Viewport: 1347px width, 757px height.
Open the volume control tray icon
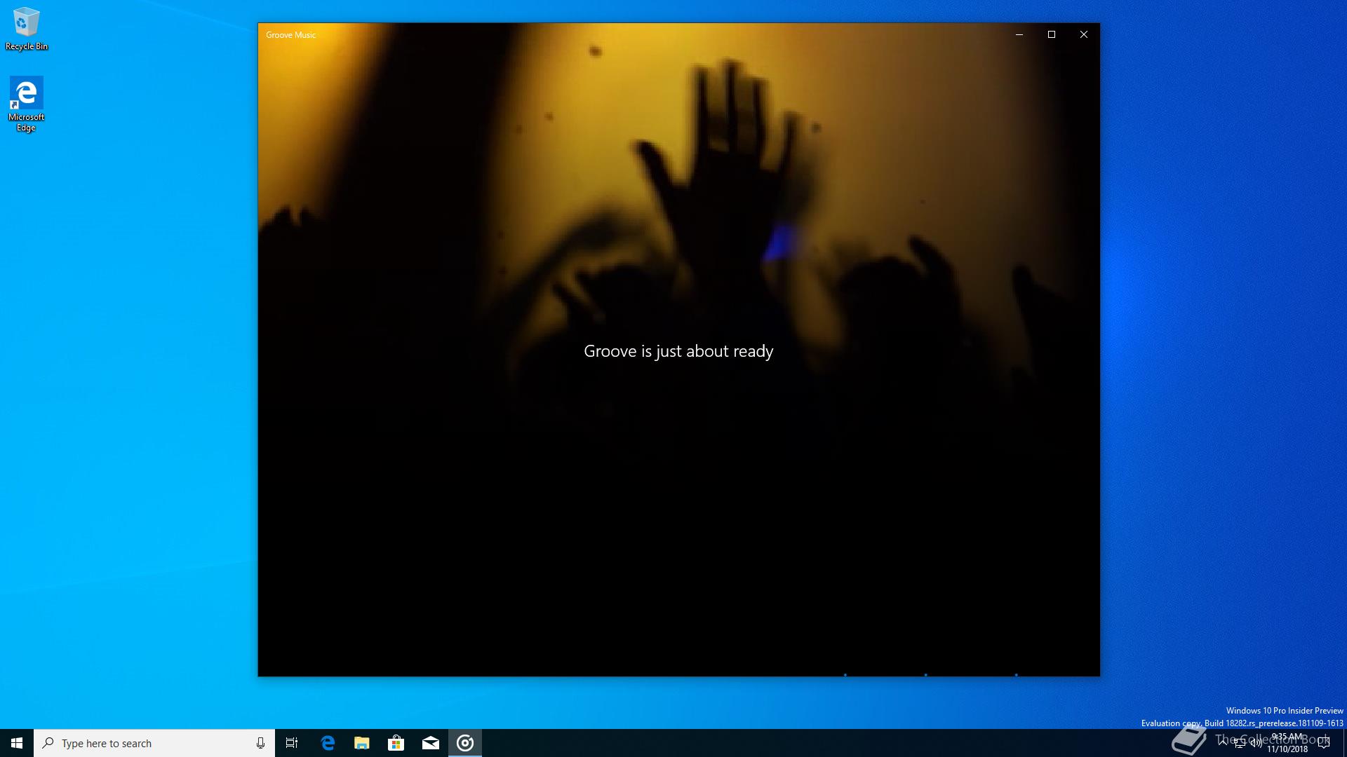tap(1256, 743)
